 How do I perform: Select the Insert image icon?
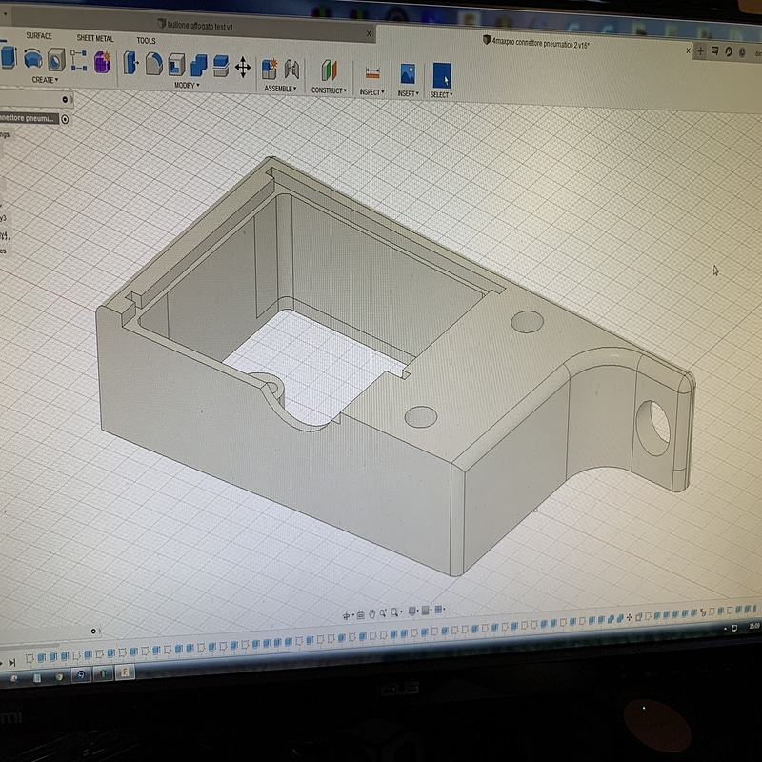tap(409, 74)
